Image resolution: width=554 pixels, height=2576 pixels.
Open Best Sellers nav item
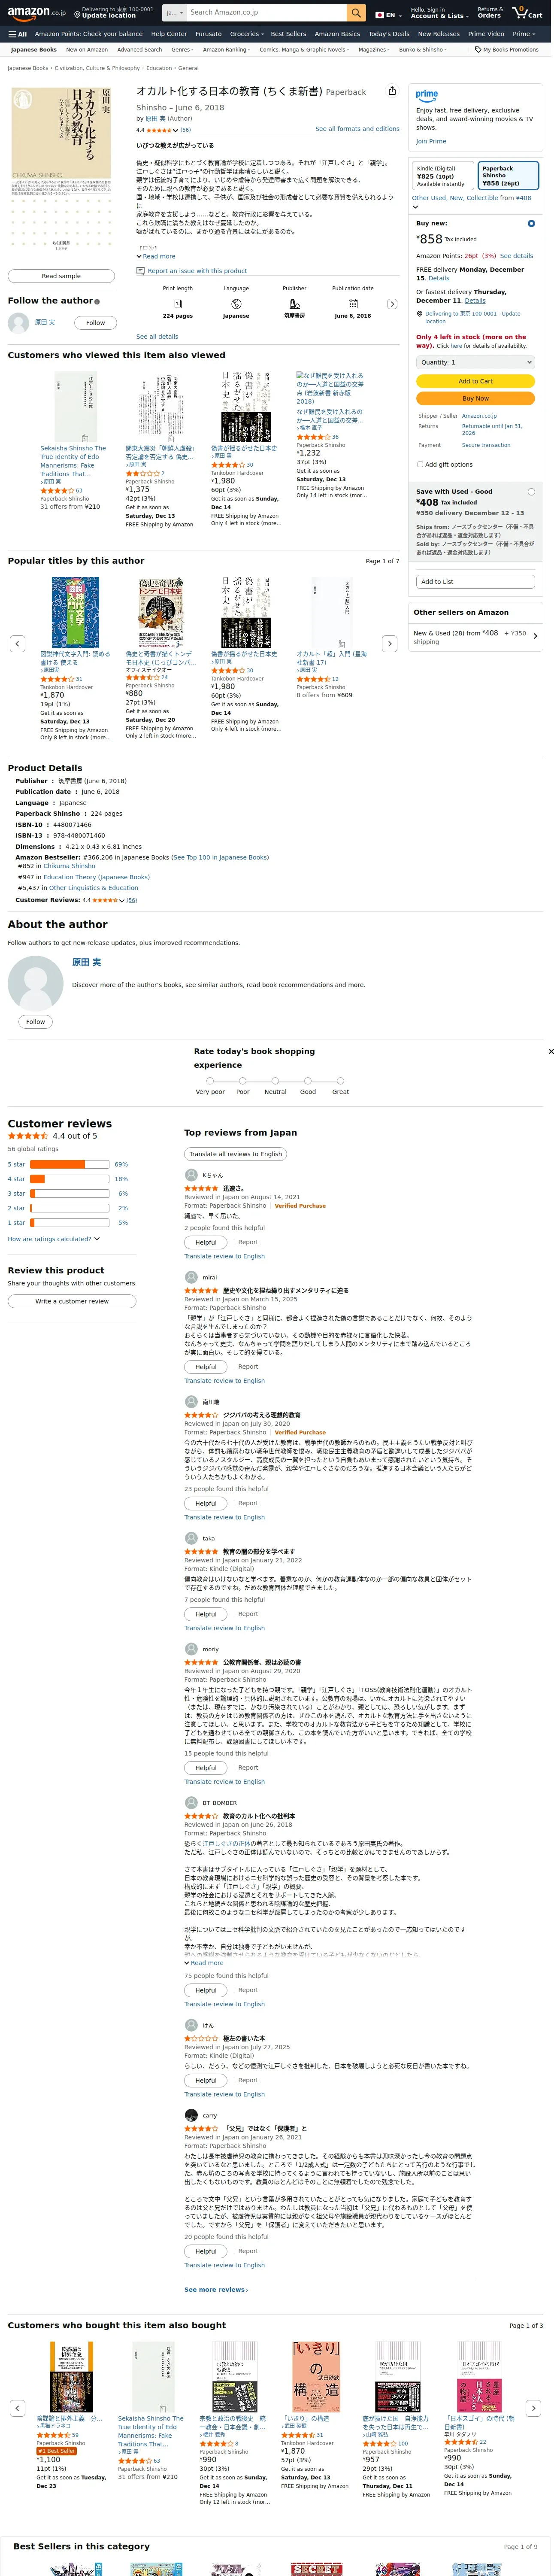point(288,33)
